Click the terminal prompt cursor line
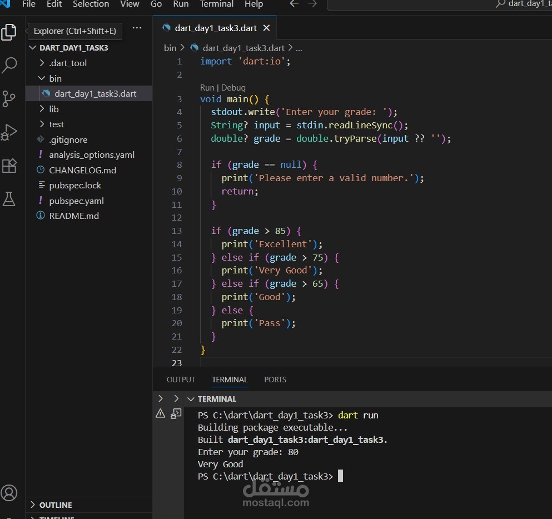 point(270,476)
